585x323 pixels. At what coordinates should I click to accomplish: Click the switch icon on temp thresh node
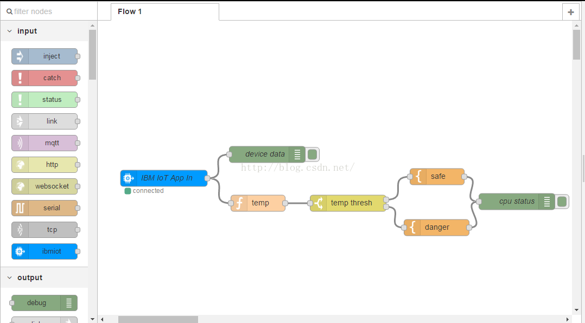pos(319,203)
